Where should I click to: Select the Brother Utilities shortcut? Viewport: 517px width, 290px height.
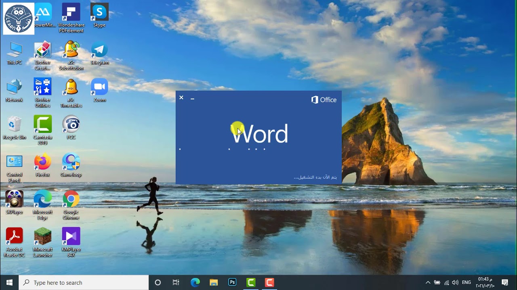[x=43, y=93]
